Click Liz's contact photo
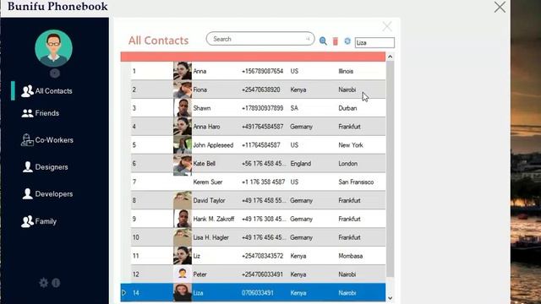Image resolution: width=541 pixels, height=304 pixels. point(183,256)
